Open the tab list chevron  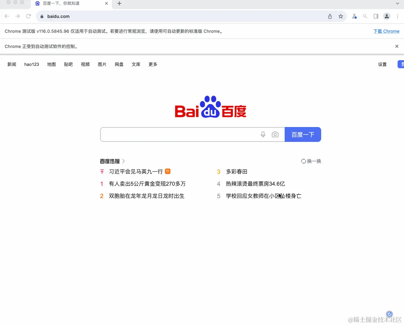pos(398,4)
